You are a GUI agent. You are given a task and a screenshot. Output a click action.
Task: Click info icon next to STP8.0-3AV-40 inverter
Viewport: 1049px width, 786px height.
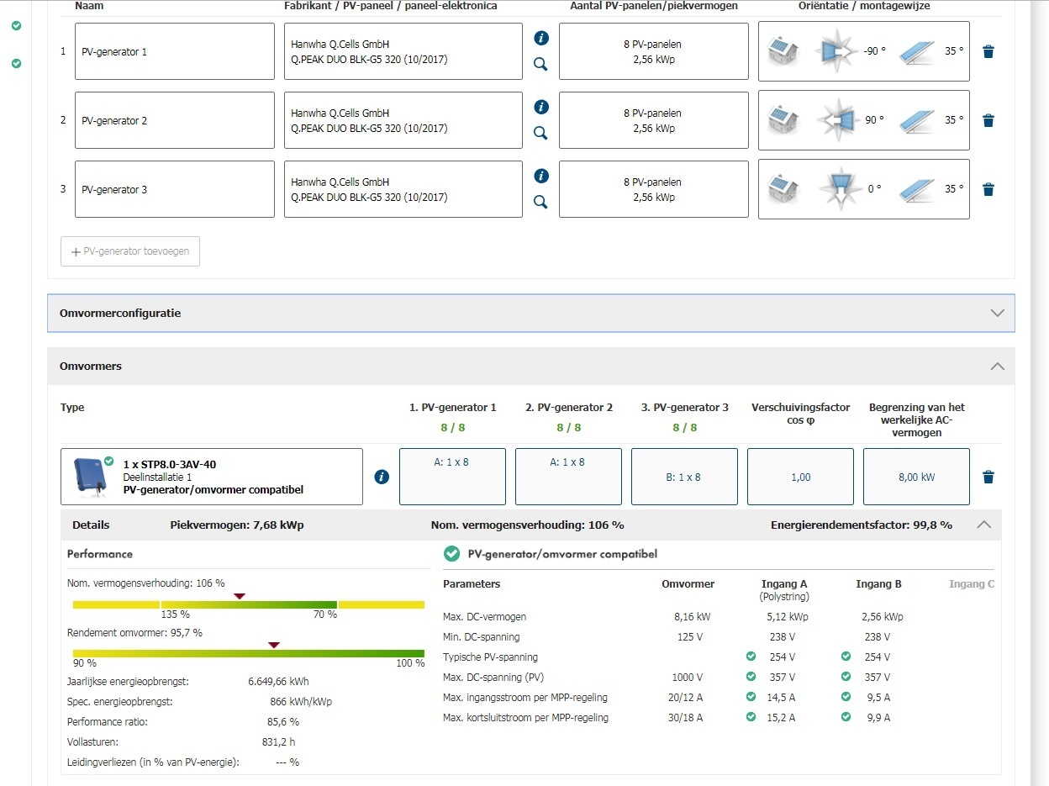[382, 477]
